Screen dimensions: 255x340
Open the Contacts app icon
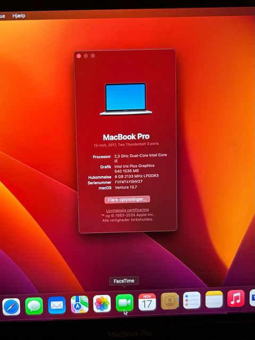point(169,301)
